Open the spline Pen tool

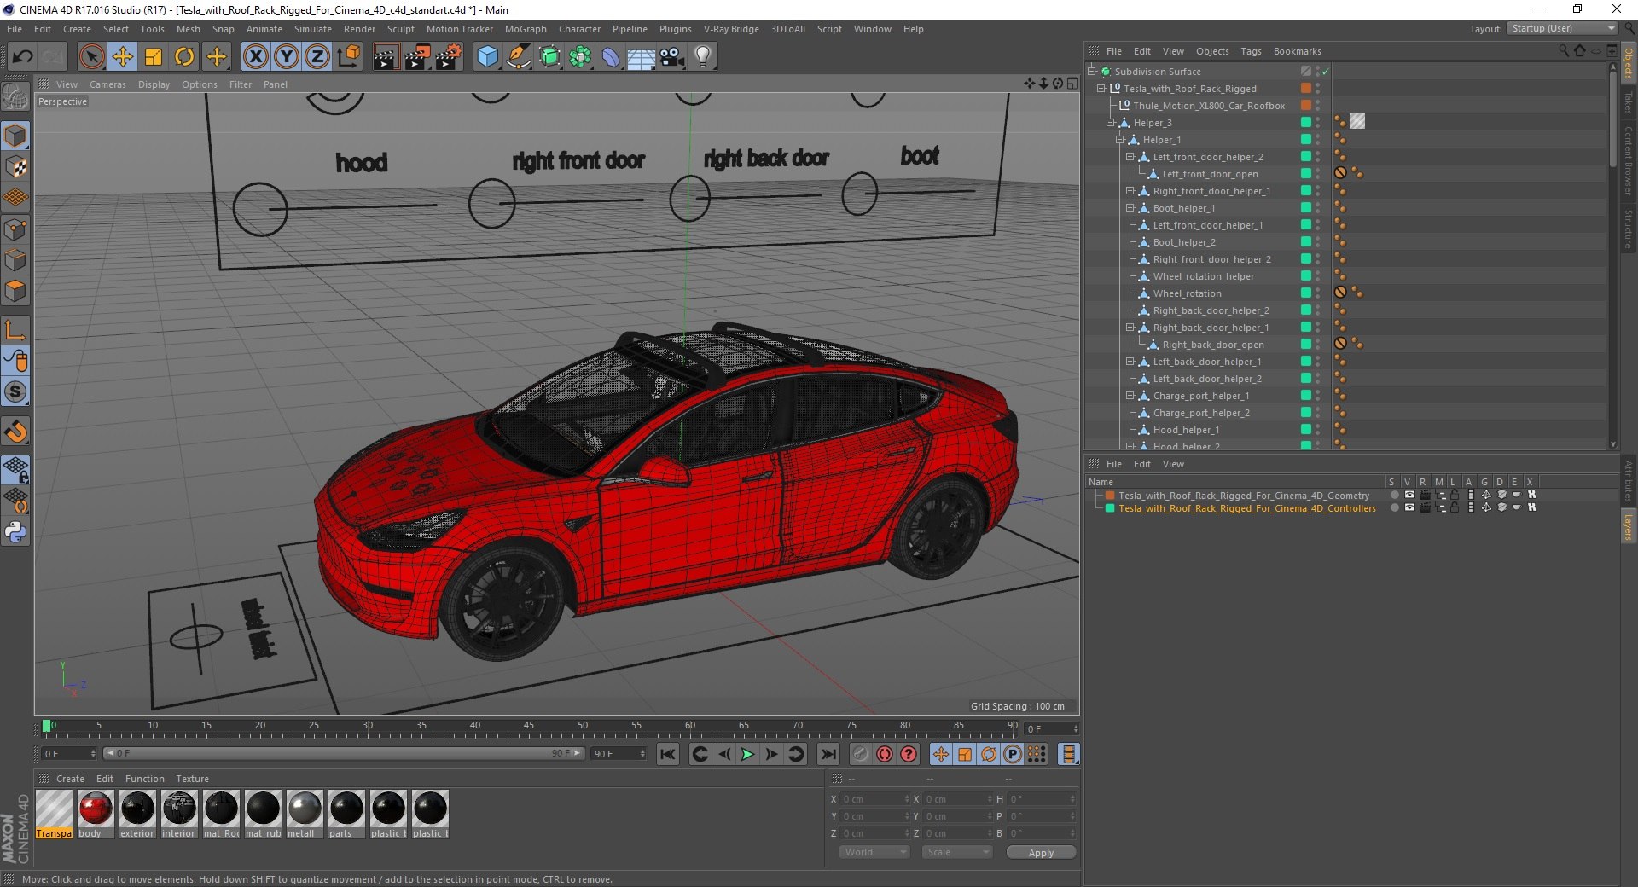point(518,57)
